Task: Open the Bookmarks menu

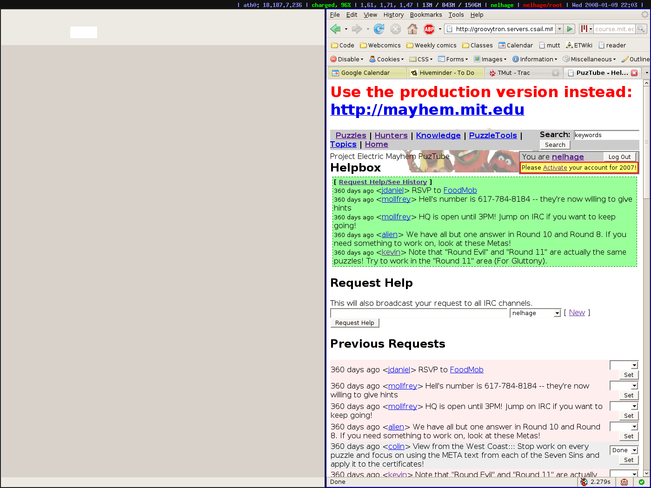Action: [425, 15]
